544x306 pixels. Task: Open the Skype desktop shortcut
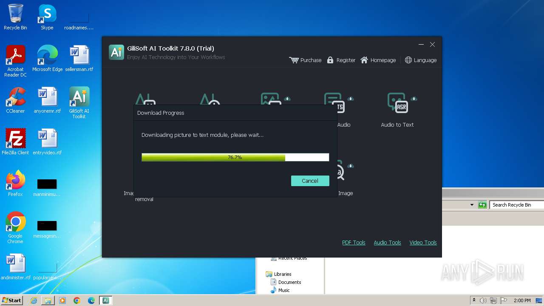(x=47, y=17)
